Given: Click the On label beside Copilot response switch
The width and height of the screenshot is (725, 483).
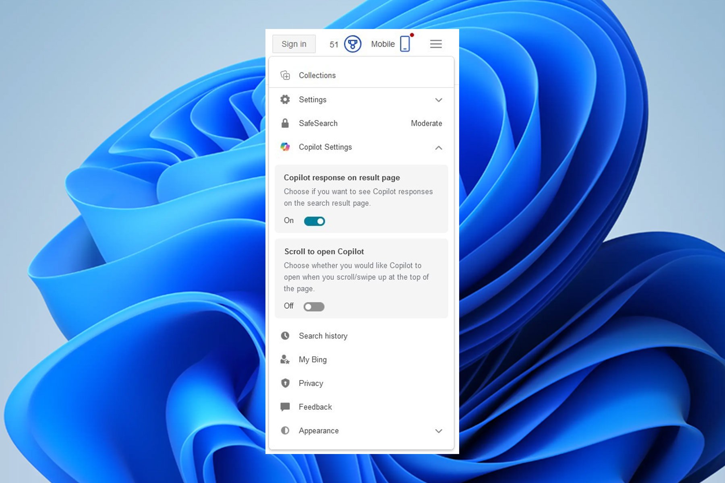Looking at the screenshot, I should [289, 220].
